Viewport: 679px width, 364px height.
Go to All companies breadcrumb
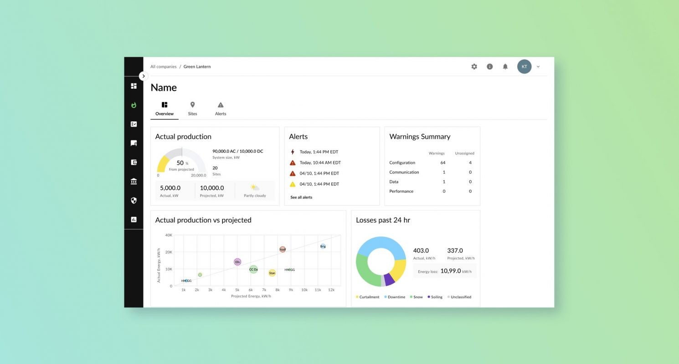click(x=164, y=66)
